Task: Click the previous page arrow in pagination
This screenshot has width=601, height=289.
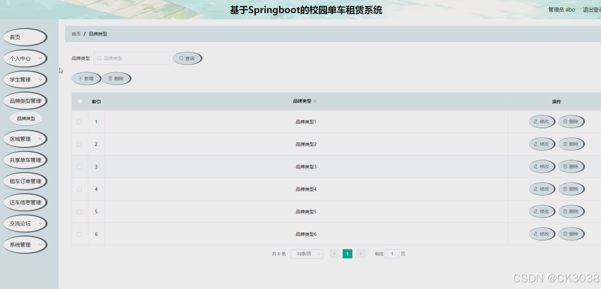Action: pos(334,253)
